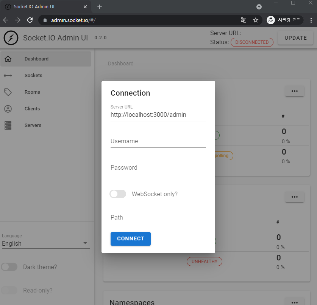The image size is (317, 305).
Task: Click the UNHEALTHY chip
Action: point(205,262)
